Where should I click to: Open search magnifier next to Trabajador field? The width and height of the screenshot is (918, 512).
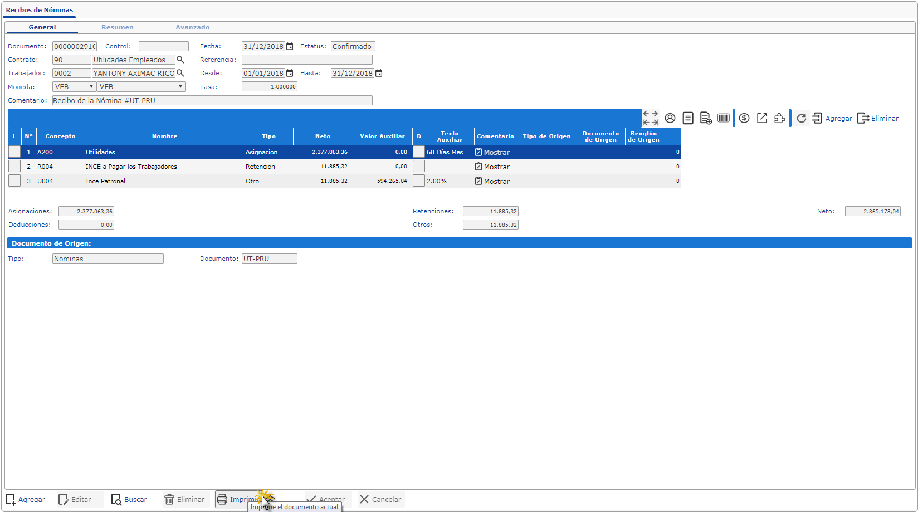coord(180,73)
